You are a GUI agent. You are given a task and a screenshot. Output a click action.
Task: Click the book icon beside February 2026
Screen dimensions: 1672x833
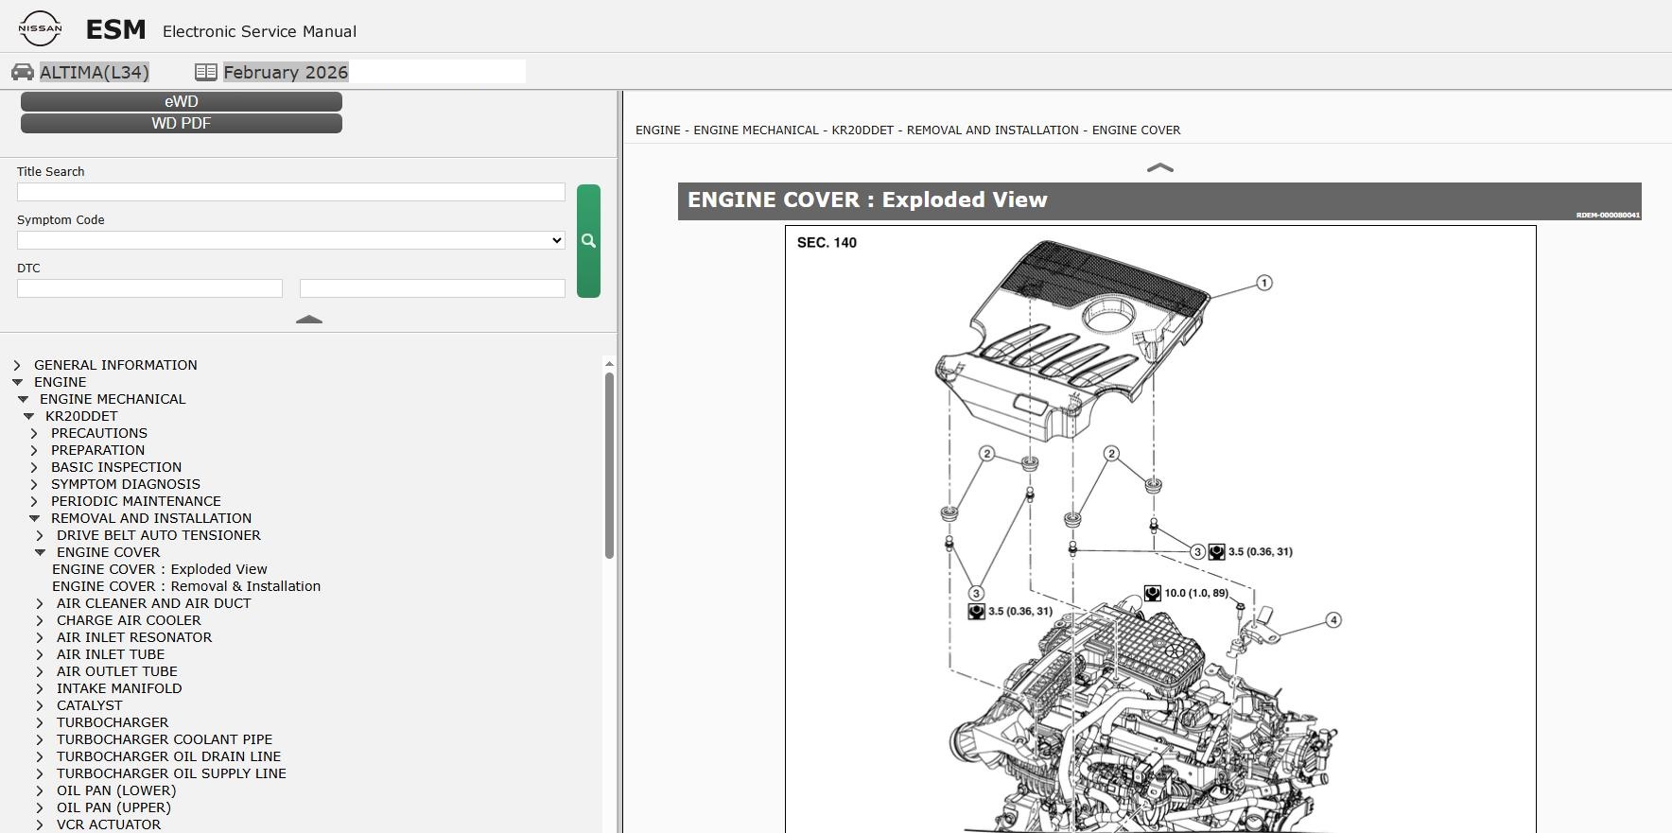pyautogui.click(x=206, y=72)
